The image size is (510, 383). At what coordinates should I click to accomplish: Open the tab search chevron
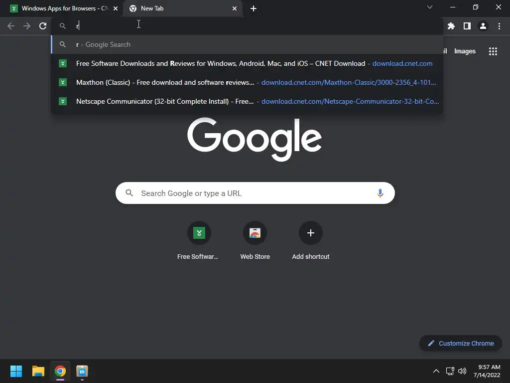[430, 7]
